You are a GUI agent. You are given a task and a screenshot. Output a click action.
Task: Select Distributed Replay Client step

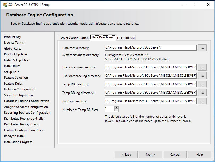[21, 124]
